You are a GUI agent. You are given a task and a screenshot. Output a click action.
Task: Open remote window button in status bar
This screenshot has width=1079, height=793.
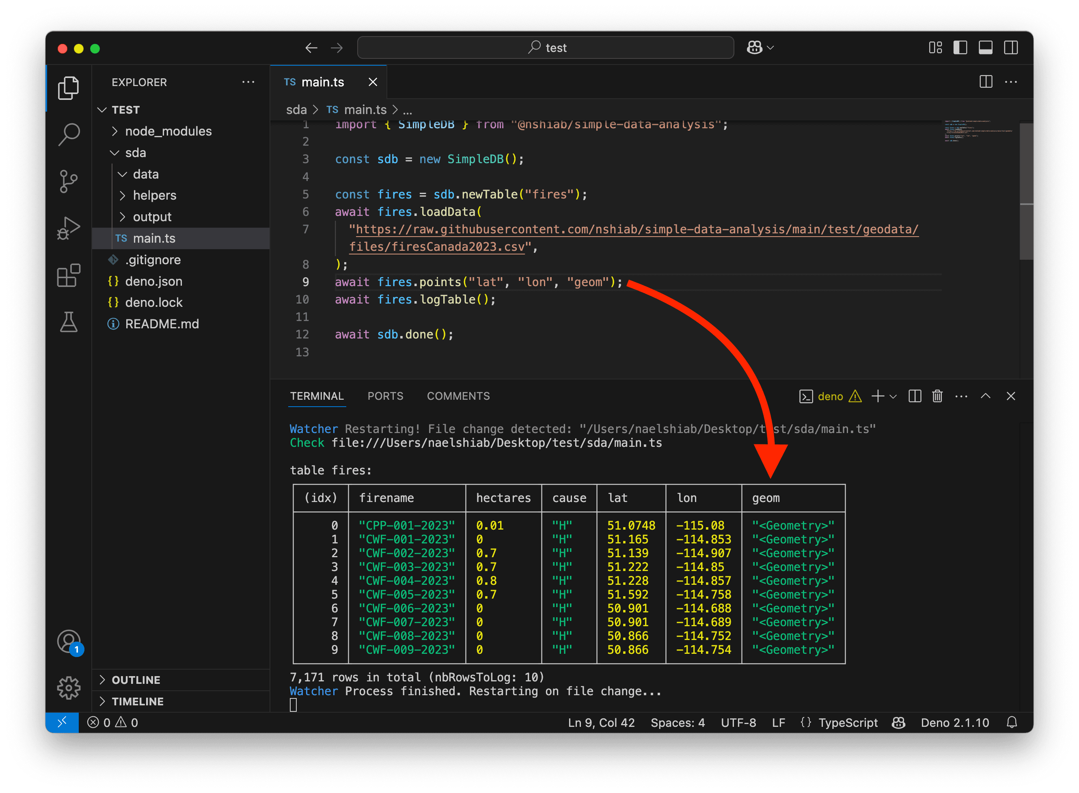[x=62, y=722]
